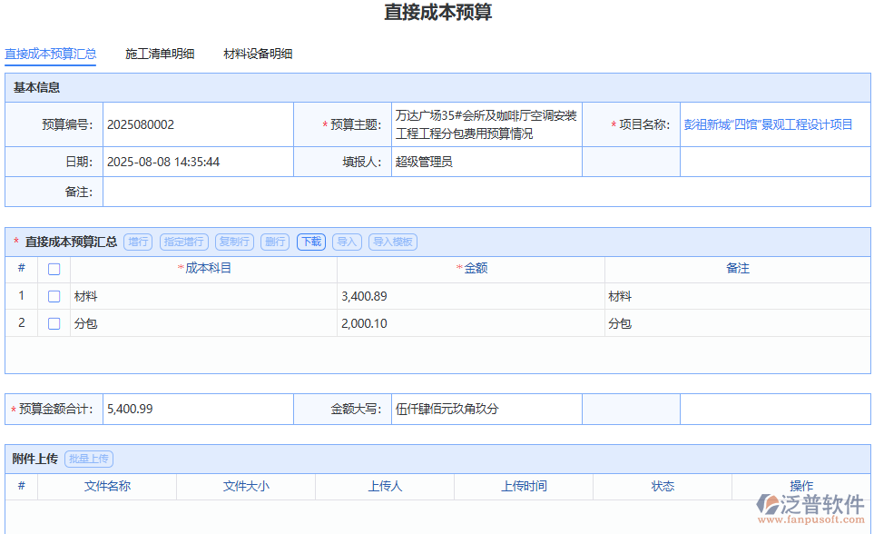Check the checkbox for the 分包 row
Viewport: 874px width, 534px height.
point(54,322)
